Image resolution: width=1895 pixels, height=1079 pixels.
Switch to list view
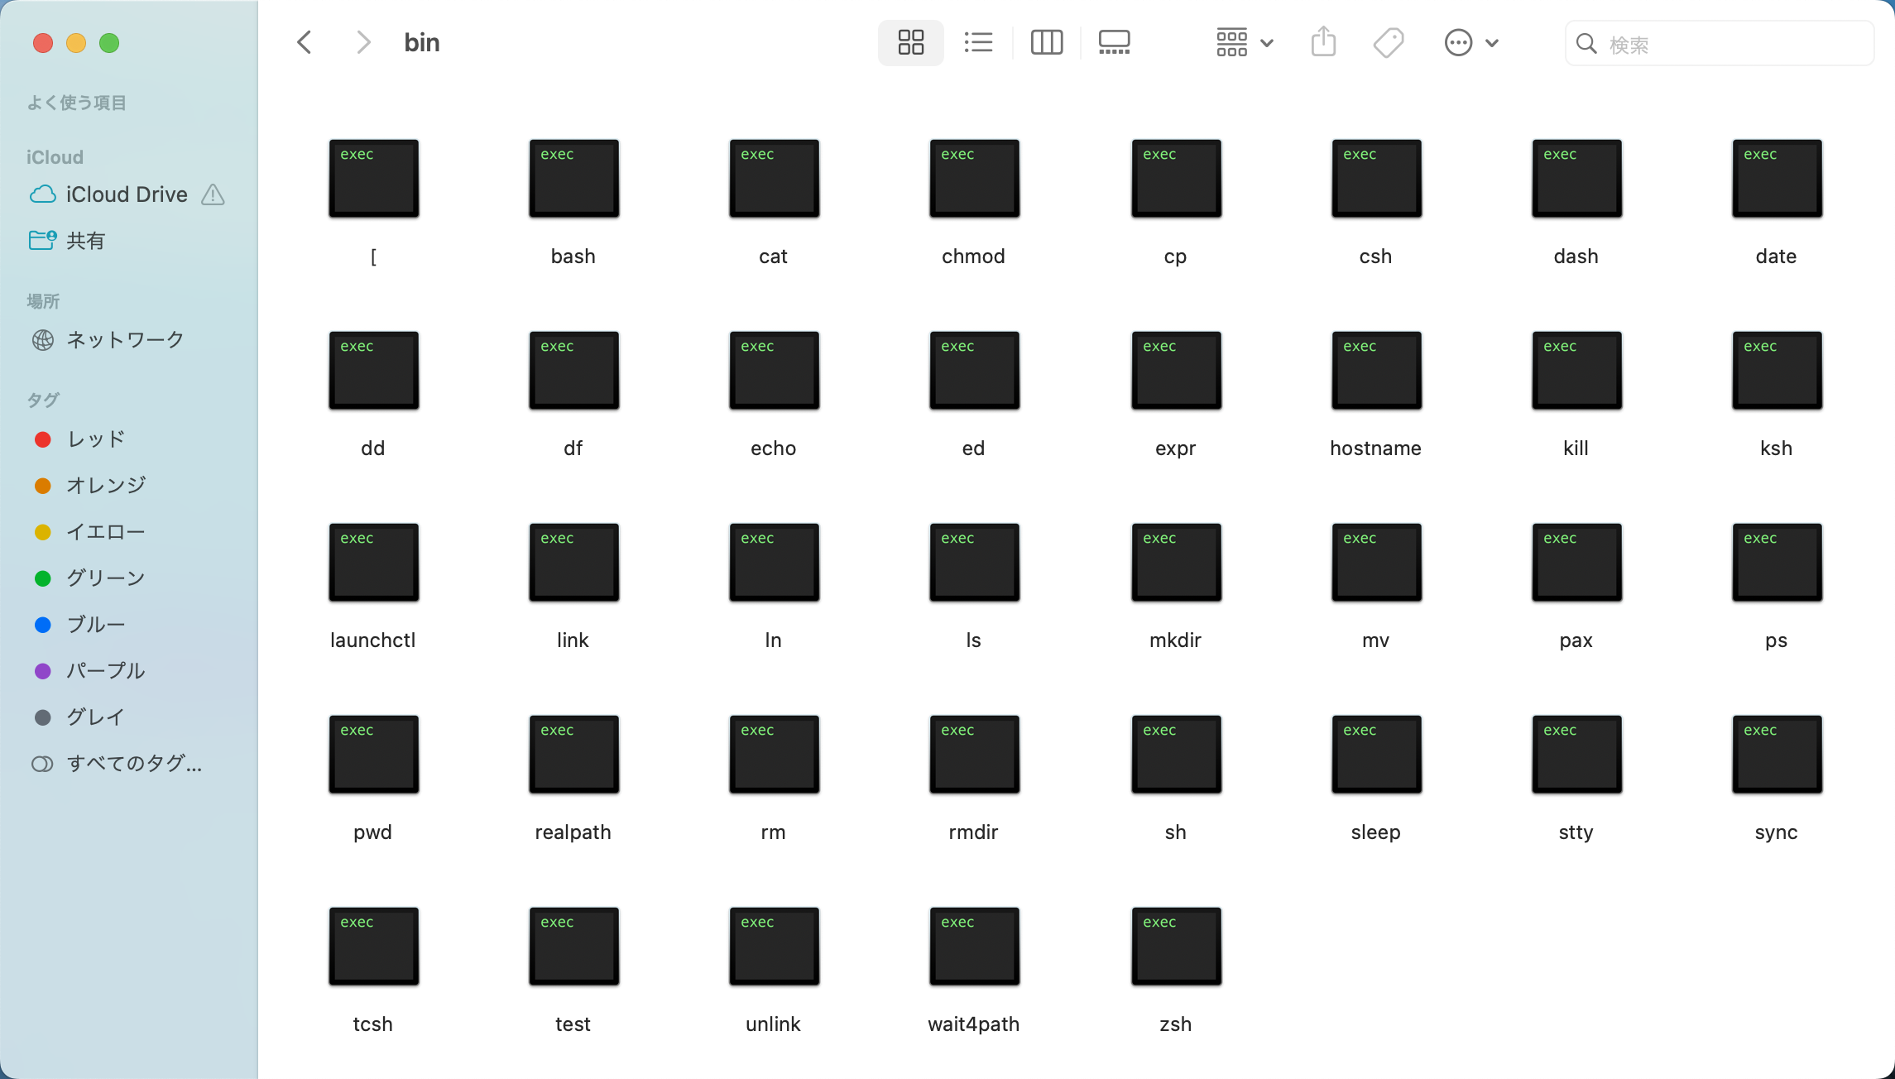[978, 42]
